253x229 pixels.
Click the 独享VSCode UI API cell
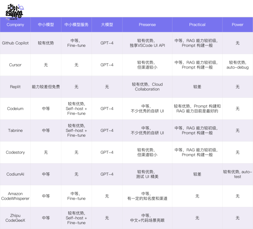pyautogui.click(x=147, y=43)
